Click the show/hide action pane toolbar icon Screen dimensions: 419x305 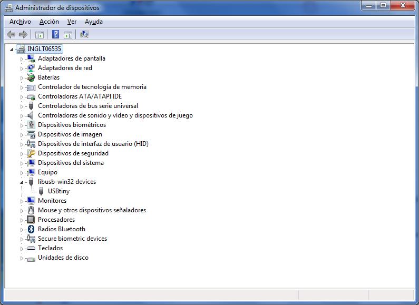[x=68, y=34]
